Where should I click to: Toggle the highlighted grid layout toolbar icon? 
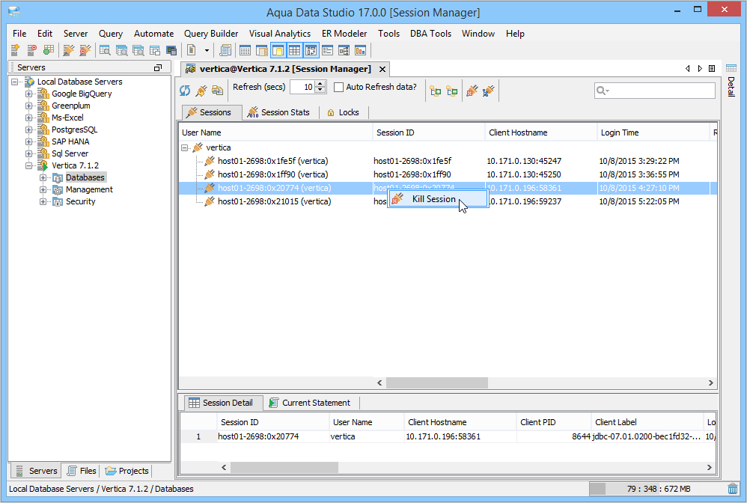tap(294, 50)
